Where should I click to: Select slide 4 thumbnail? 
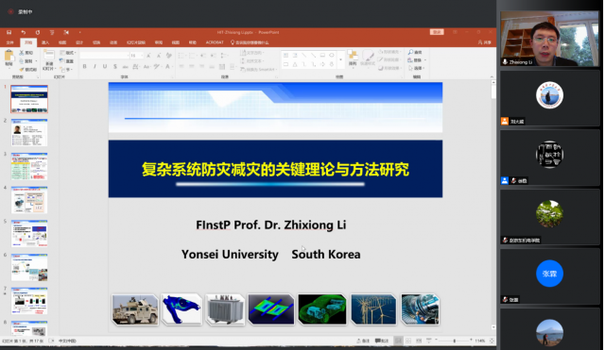pos(29,200)
